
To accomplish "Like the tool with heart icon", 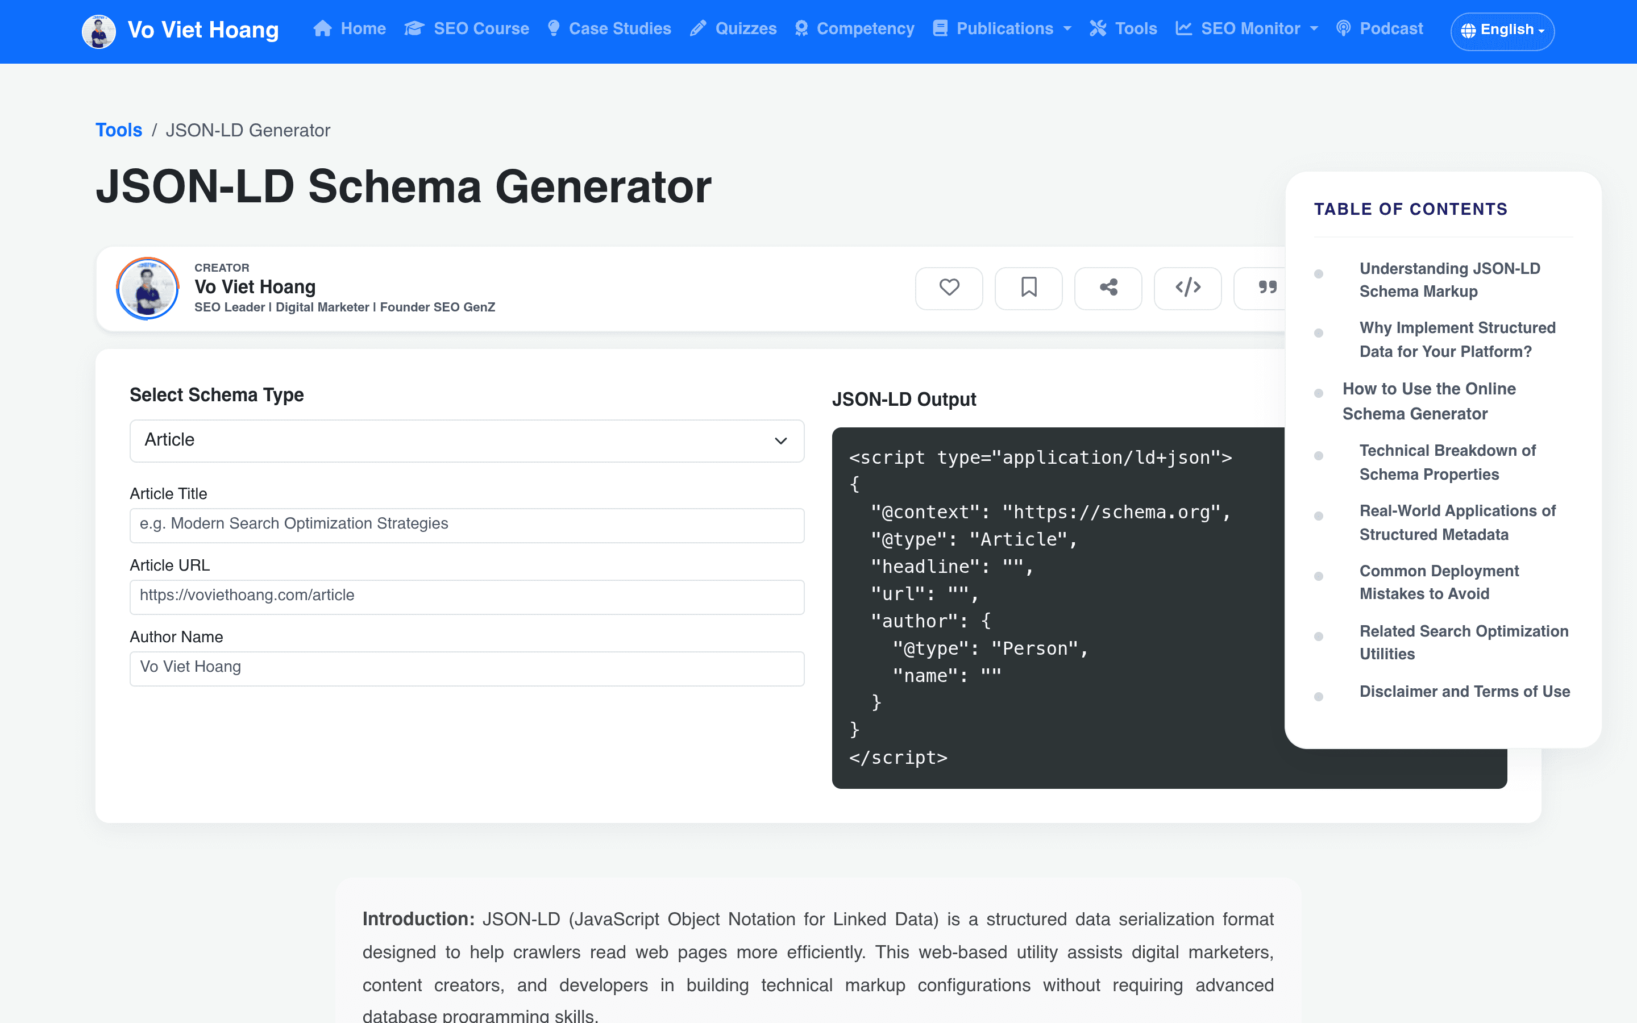I will [x=949, y=288].
